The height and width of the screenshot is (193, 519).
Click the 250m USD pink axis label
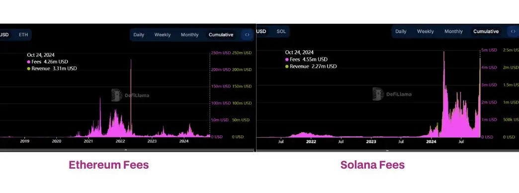(x=221, y=53)
